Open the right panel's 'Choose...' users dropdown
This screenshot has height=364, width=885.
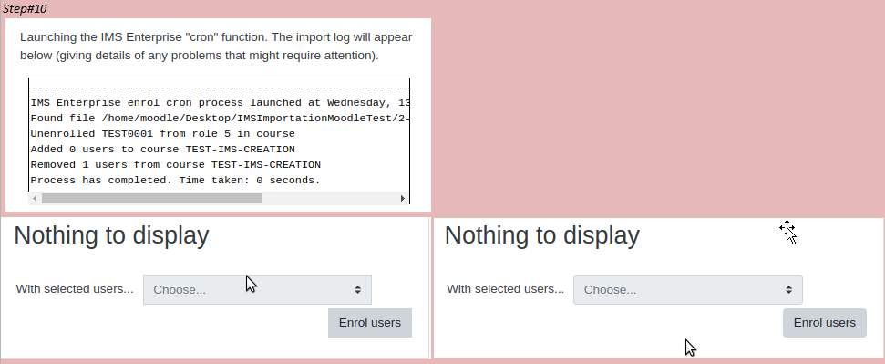688,289
